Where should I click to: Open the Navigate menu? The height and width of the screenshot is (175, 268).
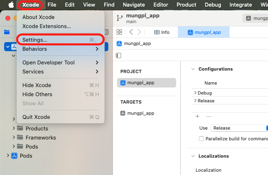click(134, 5)
